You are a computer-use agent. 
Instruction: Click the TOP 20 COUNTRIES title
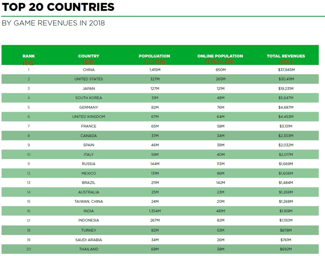point(58,7)
